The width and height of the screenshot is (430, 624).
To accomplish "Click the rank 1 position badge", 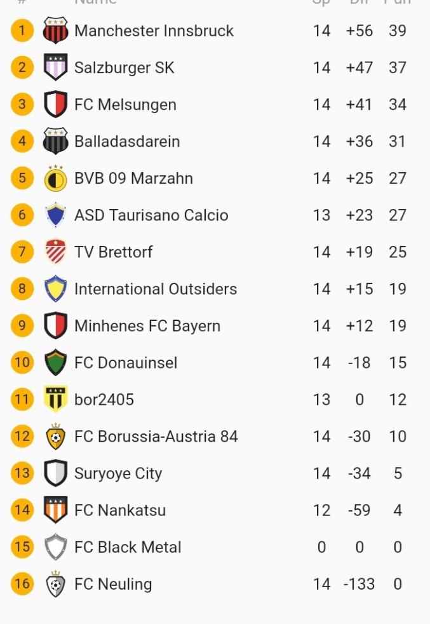I will click(22, 31).
